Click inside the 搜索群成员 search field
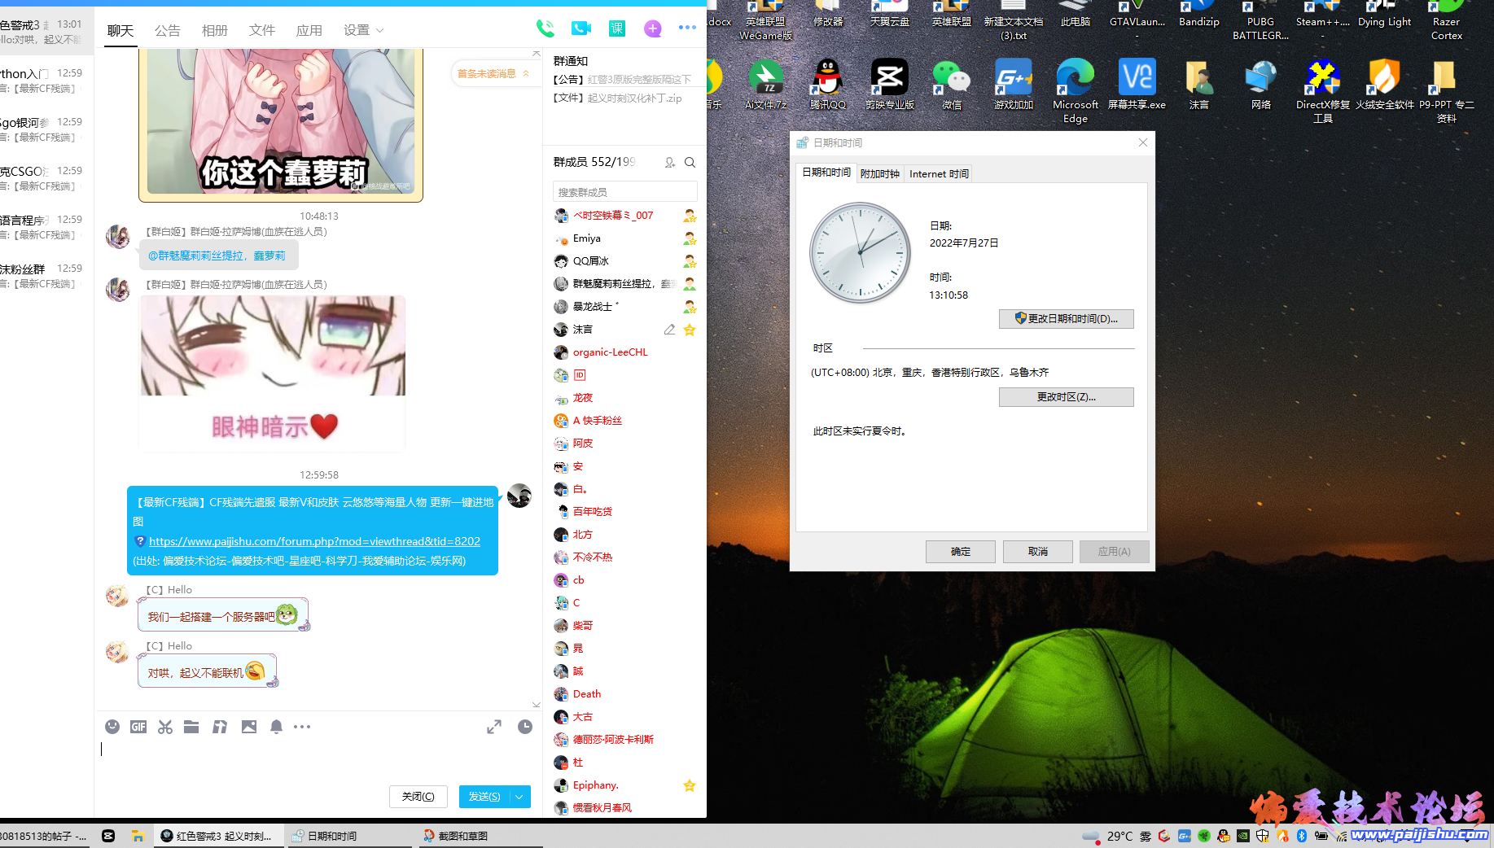 point(624,192)
